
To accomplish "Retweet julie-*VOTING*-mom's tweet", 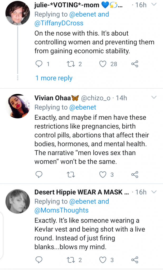I will click(70, 64).
